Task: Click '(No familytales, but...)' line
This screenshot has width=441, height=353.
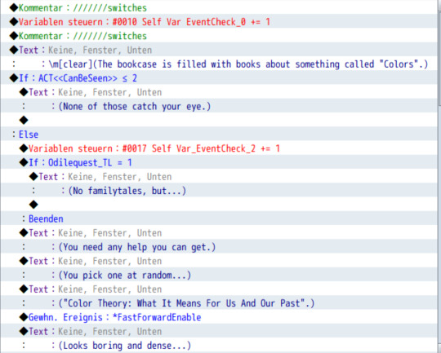Action: 219,190
